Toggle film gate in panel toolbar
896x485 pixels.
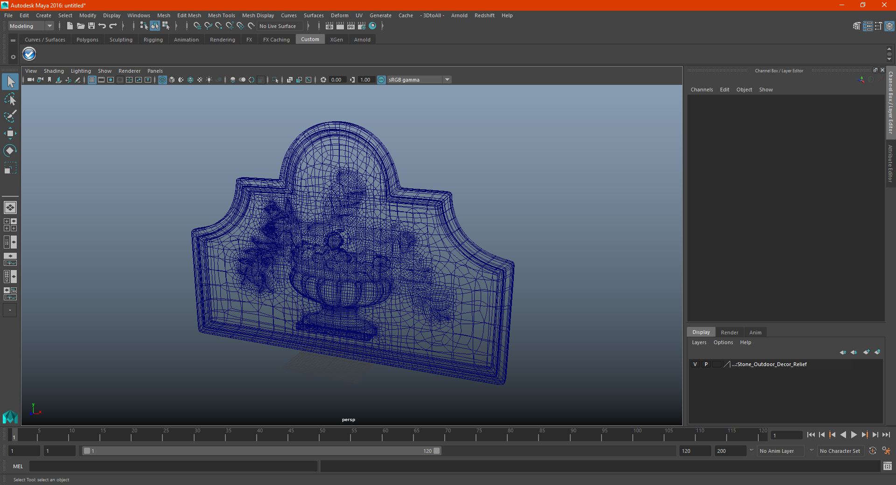tap(101, 80)
